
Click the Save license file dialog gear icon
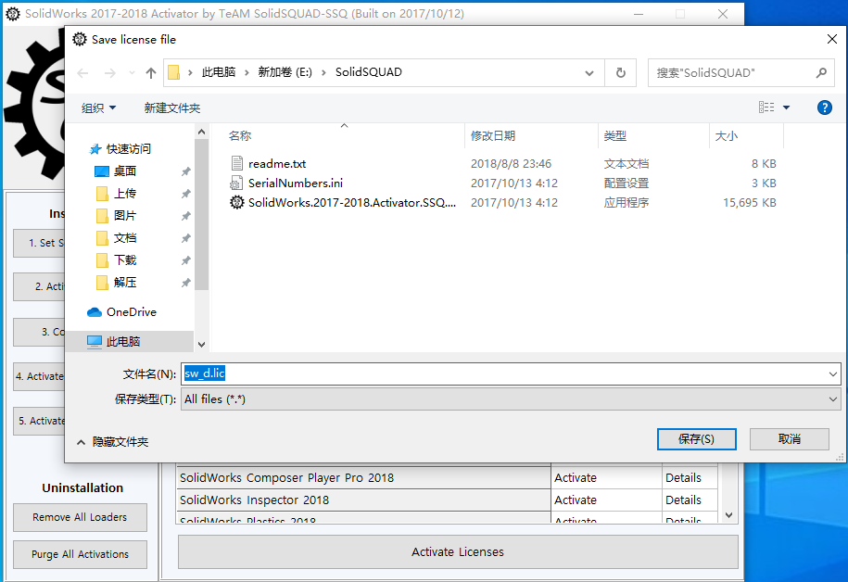80,39
